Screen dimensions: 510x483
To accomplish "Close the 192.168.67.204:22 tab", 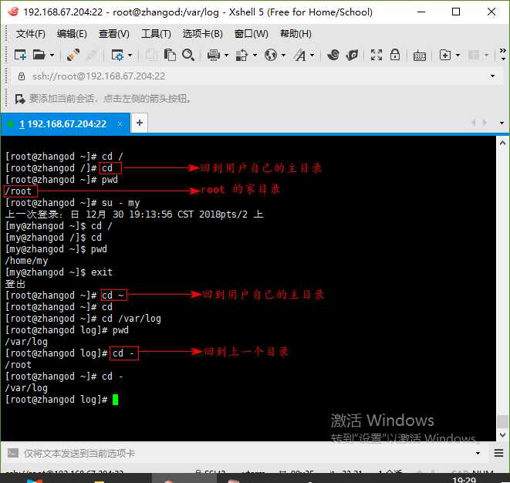I will click(x=120, y=124).
